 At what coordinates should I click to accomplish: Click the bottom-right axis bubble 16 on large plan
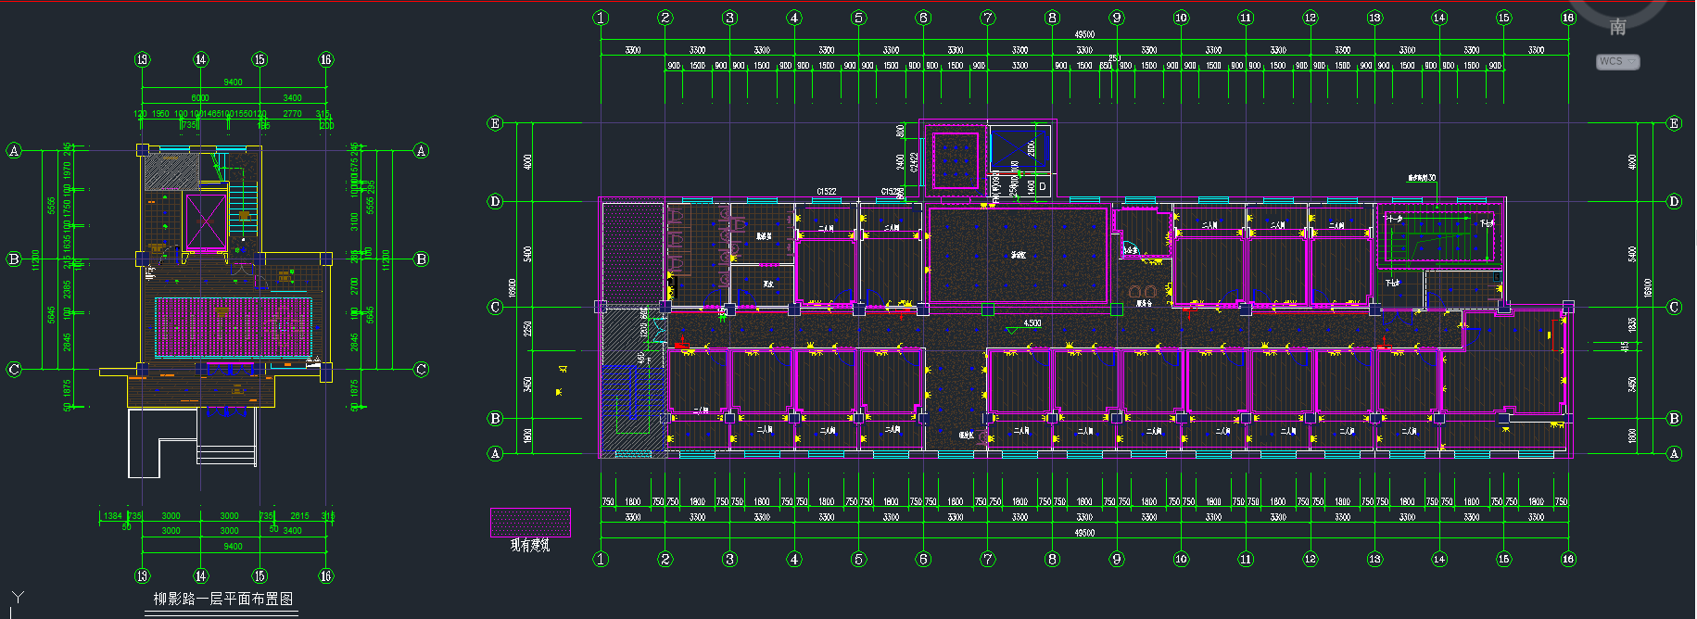(x=1567, y=559)
